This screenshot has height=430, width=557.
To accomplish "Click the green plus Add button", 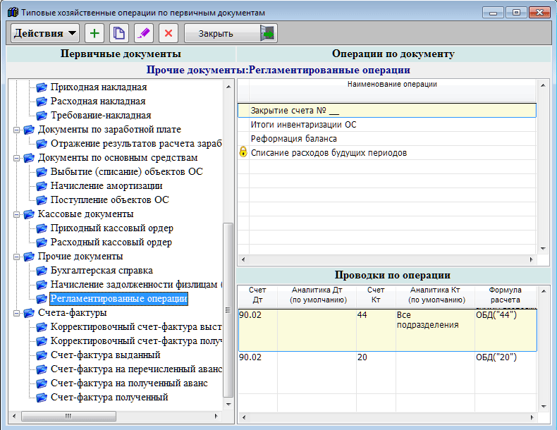I will pos(94,33).
